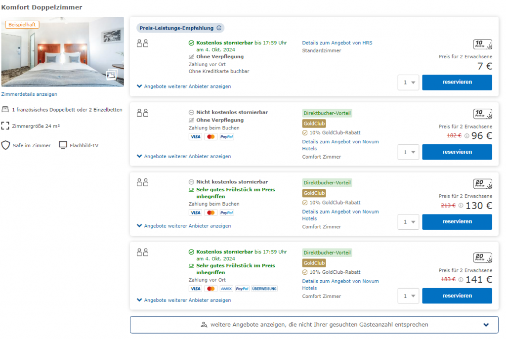506x339 pixels.
Task: Expand 'weitere Angebote anzeigen' bar at bottom
Action: (314, 325)
